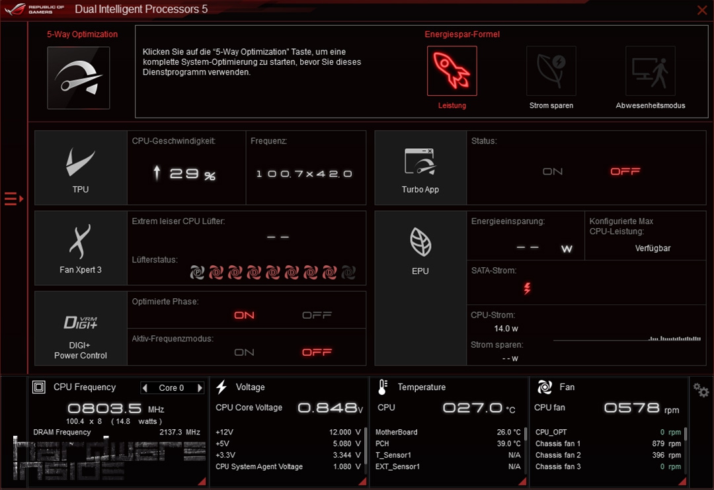Viewport: 714px width, 490px height.
Task: Set Optimierte Phase to ON
Action: pyautogui.click(x=244, y=315)
